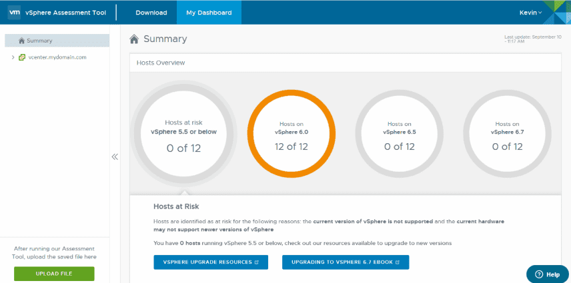Collapse the sidebar with double chevron
The width and height of the screenshot is (571, 283).
coord(114,156)
